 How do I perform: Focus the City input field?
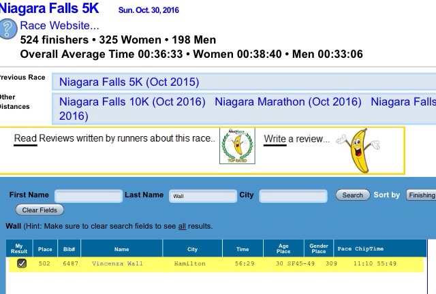point(293,196)
